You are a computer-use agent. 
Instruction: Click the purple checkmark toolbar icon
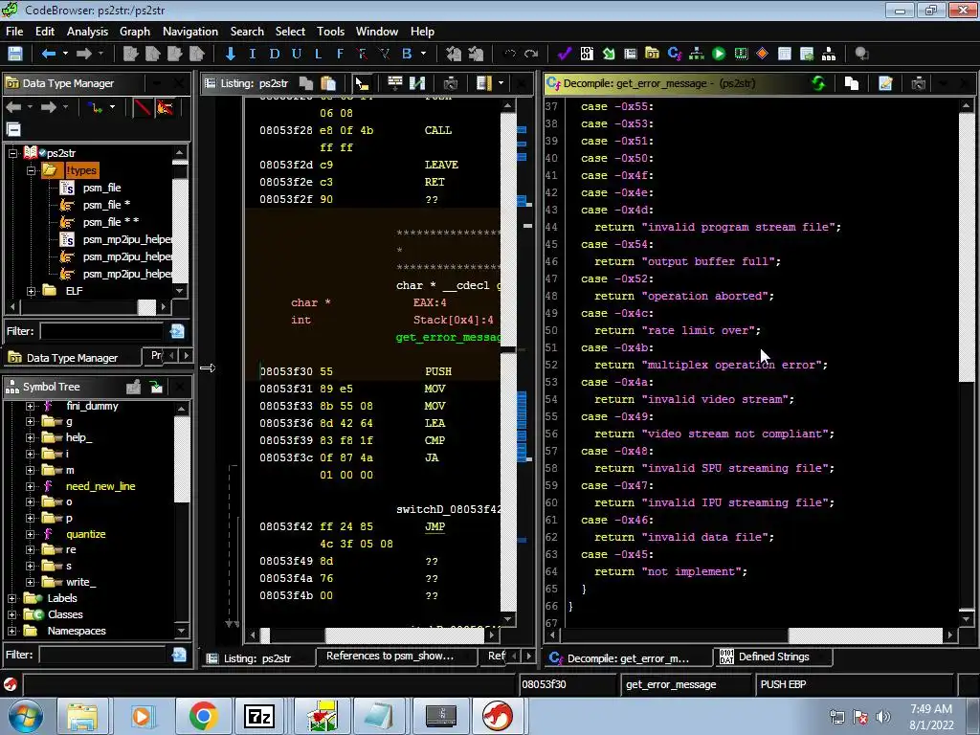coord(565,54)
